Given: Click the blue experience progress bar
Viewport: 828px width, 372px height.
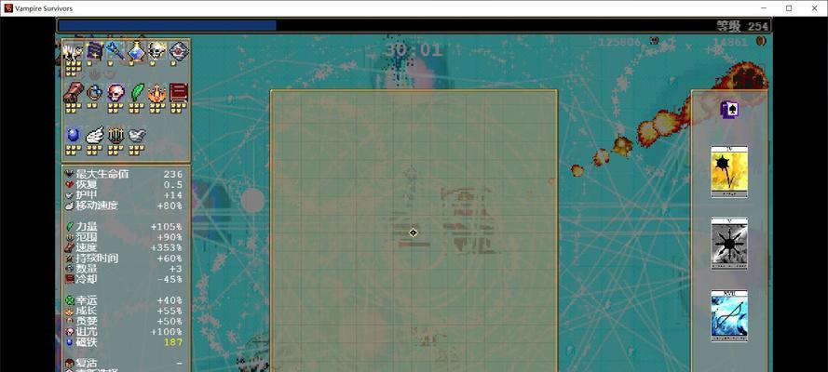Looking at the screenshot, I should point(168,25).
